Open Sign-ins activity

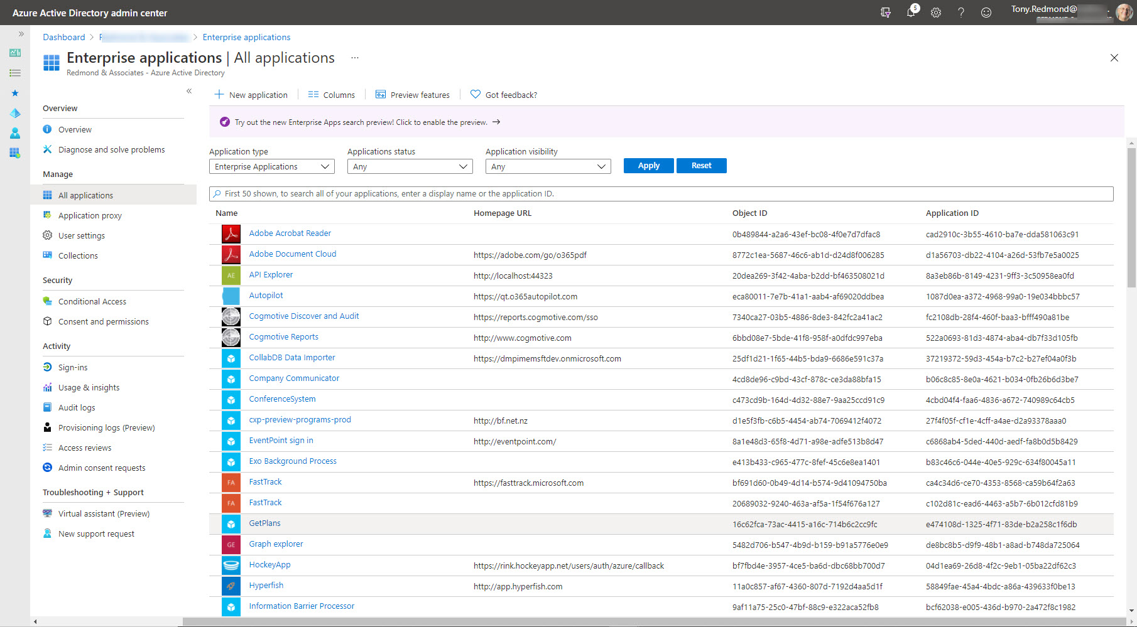tap(73, 367)
